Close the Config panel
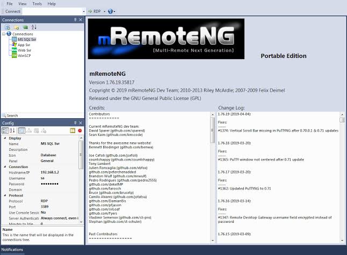Image resolution: width=347 pixels, height=255 pixels. tap(81, 123)
